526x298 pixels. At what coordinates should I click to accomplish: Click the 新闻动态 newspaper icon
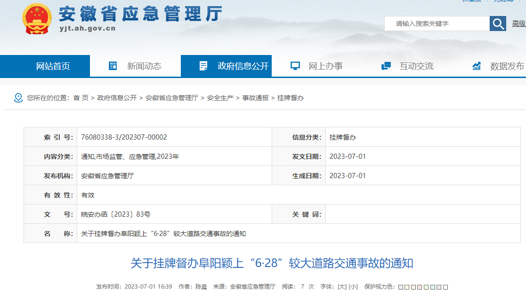pyautogui.click(x=113, y=66)
